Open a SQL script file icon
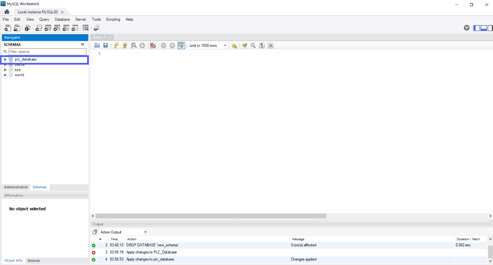 (x=17, y=28)
